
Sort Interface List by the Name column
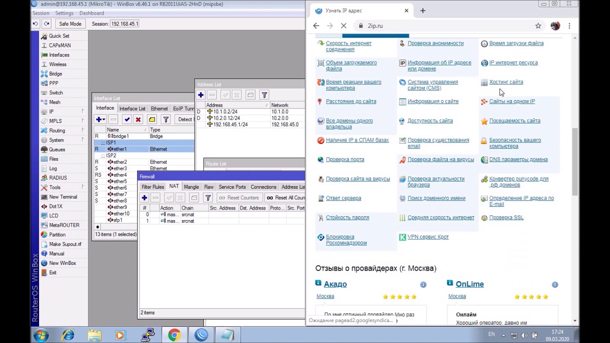tap(127, 130)
